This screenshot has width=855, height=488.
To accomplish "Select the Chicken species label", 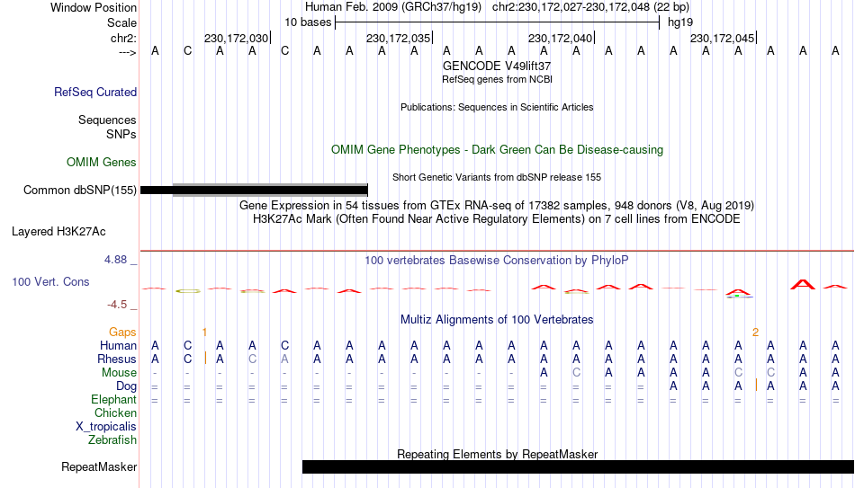I will 115,413.
